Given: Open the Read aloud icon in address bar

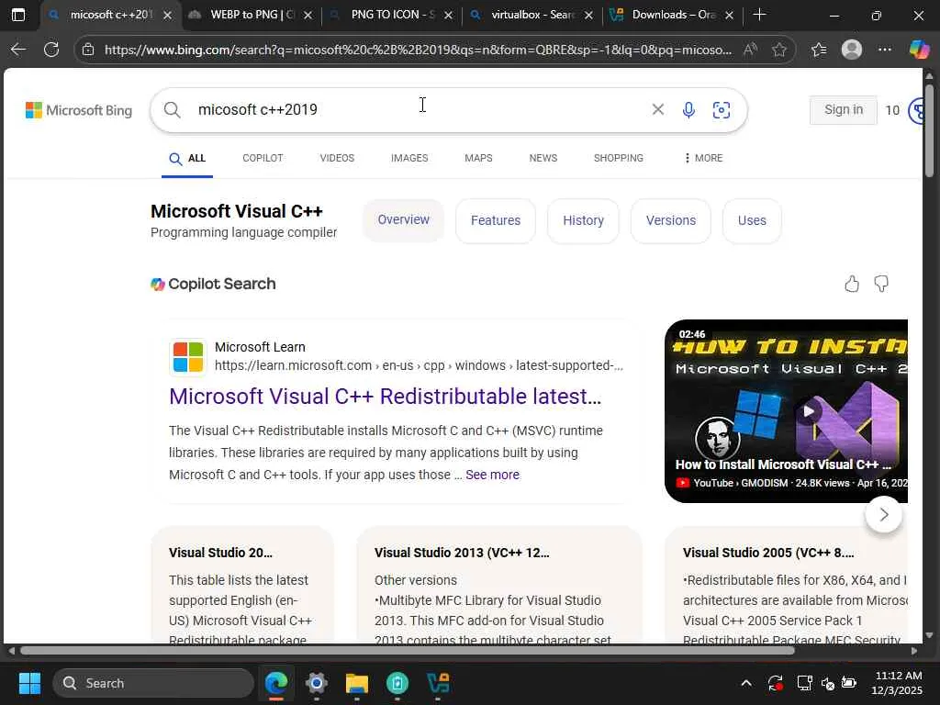Looking at the screenshot, I should coord(750,50).
